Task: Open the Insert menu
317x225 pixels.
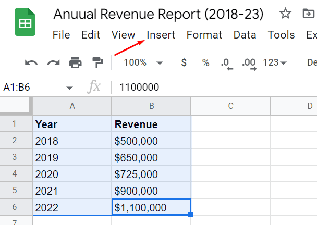Action: [x=161, y=35]
